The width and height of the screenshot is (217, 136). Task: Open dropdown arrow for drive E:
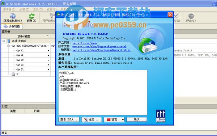(48, 65)
